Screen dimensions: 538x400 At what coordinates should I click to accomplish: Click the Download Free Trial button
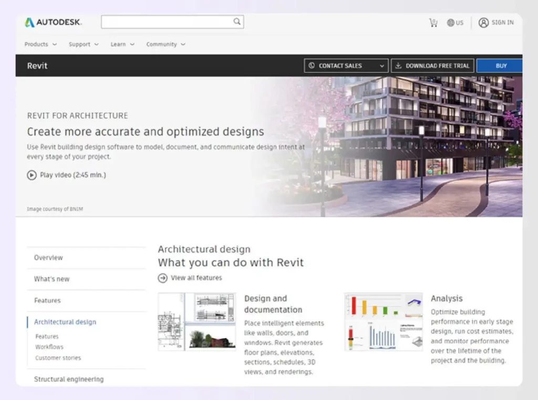(432, 66)
